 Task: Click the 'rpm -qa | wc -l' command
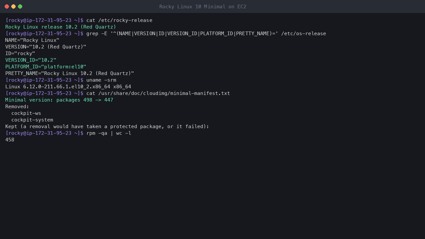(109, 133)
